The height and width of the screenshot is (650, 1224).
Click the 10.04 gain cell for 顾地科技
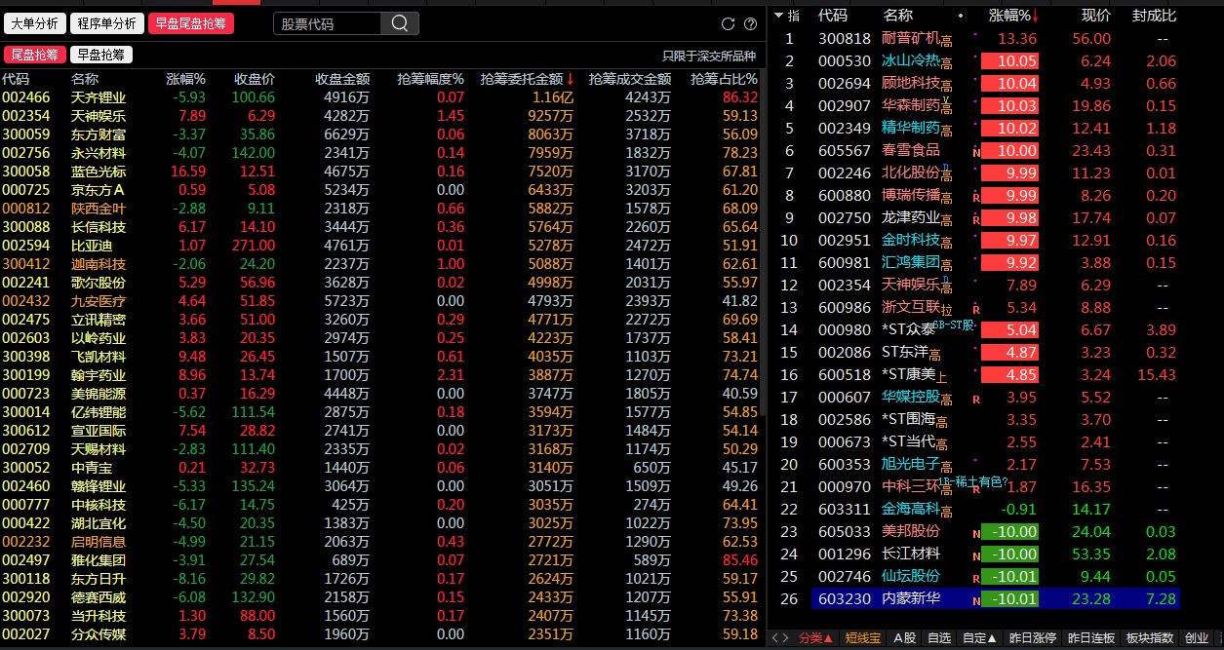pos(1010,84)
